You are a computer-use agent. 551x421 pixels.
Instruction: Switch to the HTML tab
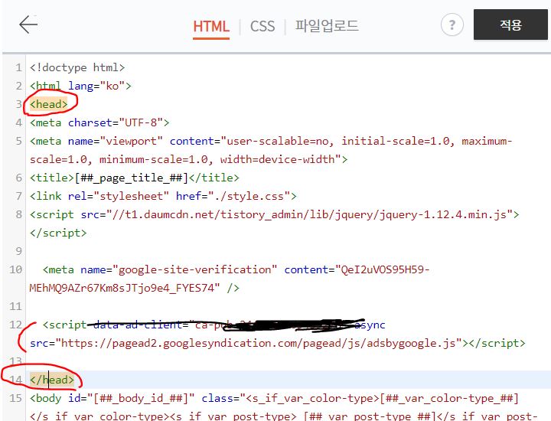[x=211, y=27]
